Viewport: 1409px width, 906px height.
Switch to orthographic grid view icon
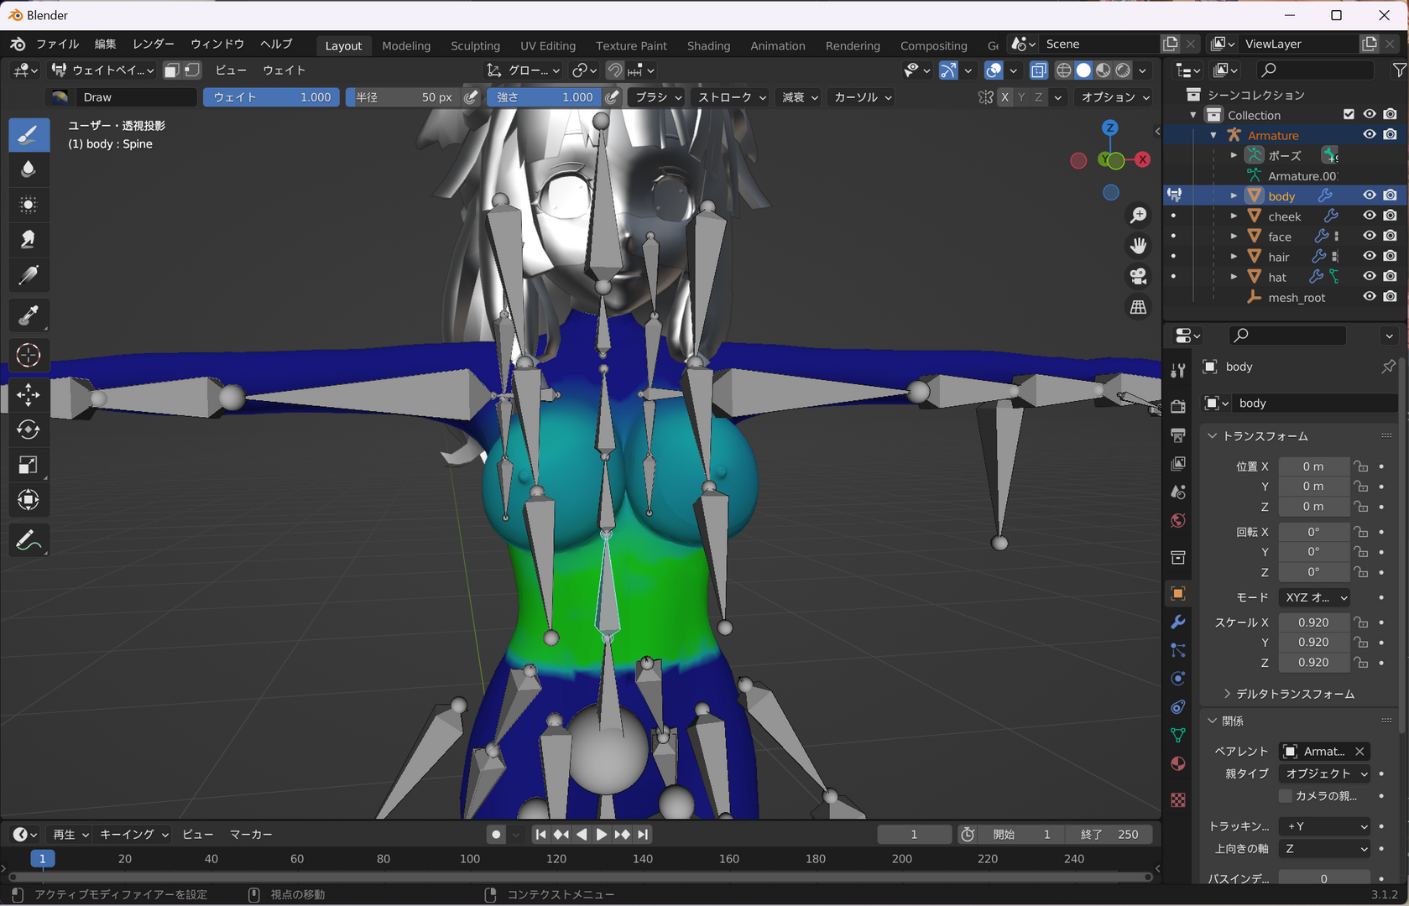1138,307
